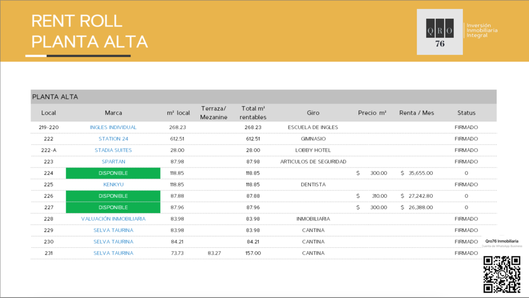Open the KENKYU brand link
The height and width of the screenshot is (298, 529).
pos(113,184)
